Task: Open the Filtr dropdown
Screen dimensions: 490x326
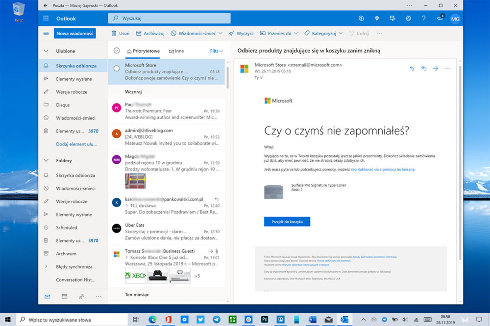Action: pos(216,51)
